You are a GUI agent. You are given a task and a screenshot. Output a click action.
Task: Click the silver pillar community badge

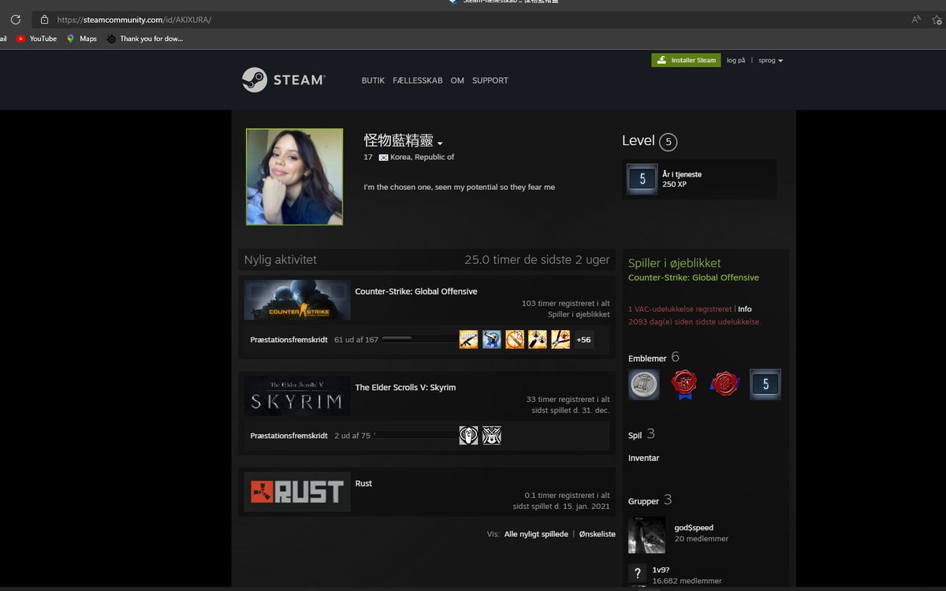pyautogui.click(x=644, y=385)
